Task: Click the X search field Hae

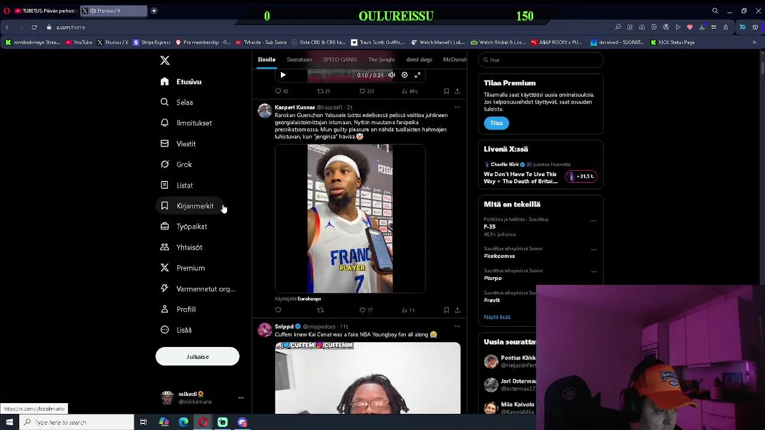Action: (541, 60)
